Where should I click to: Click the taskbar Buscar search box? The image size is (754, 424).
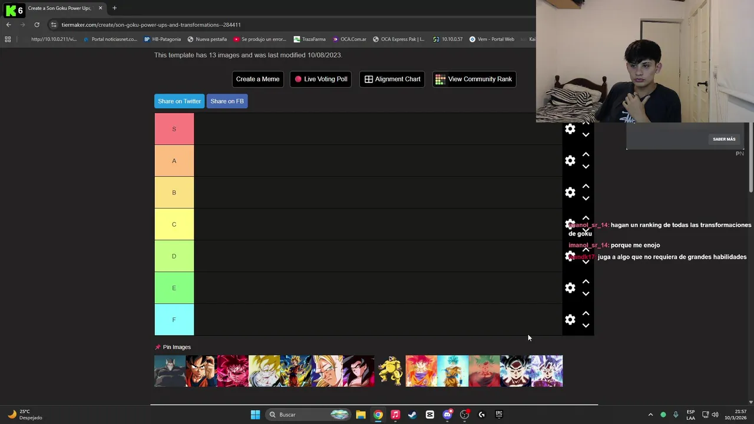click(308, 415)
